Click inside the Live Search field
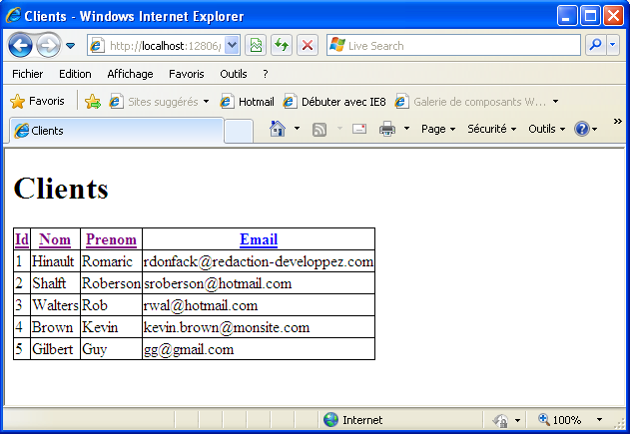 coord(459,46)
